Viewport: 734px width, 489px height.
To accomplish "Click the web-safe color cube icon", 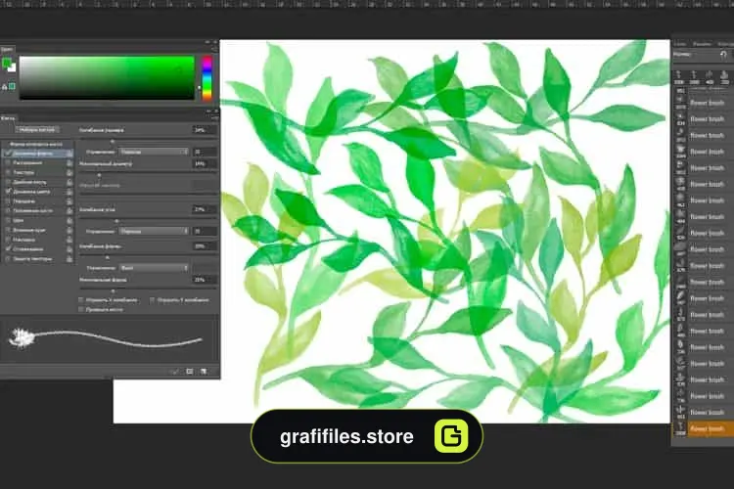I will (12, 86).
